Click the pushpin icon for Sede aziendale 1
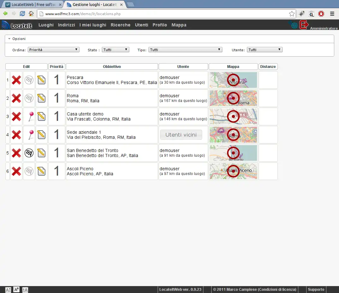 click(31, 135)
